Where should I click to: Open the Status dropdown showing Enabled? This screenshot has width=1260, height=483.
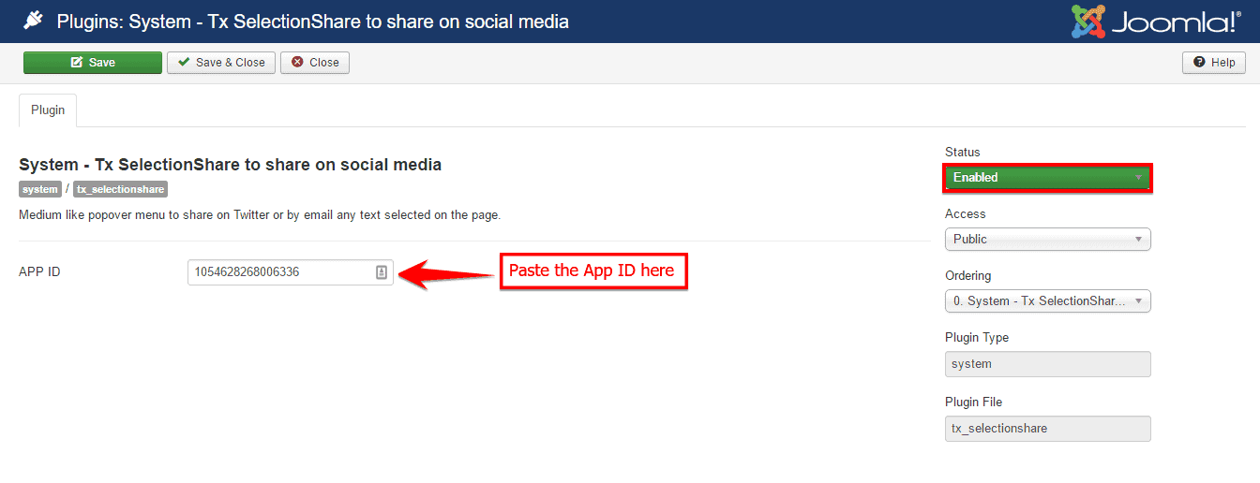pyautogui.click(x=1047, y=178)
